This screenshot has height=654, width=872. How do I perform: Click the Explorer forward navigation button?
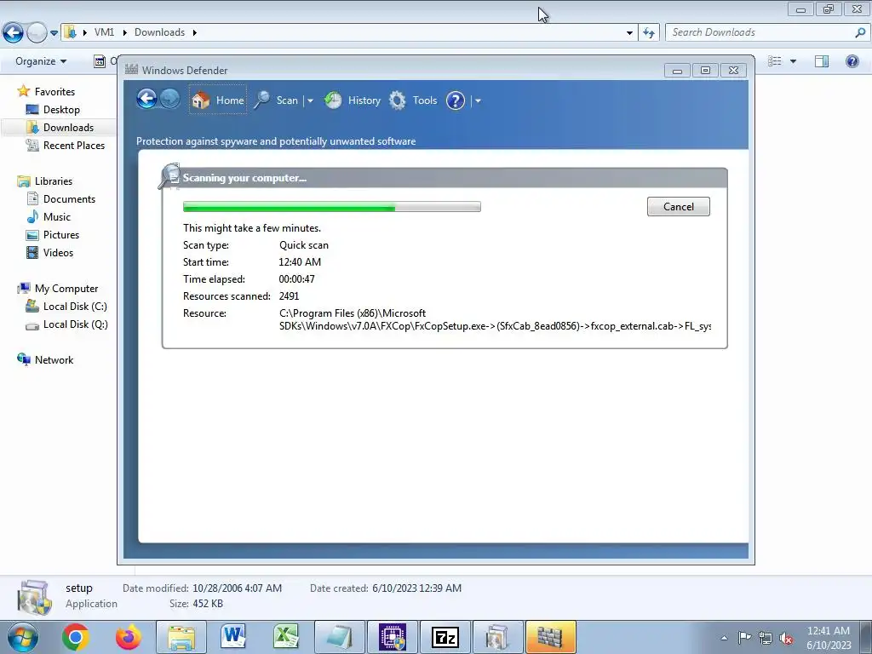[37, 33]
